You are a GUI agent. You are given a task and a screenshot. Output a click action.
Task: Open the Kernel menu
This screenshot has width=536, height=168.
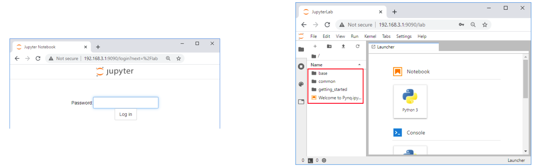(x=370, y=36)
